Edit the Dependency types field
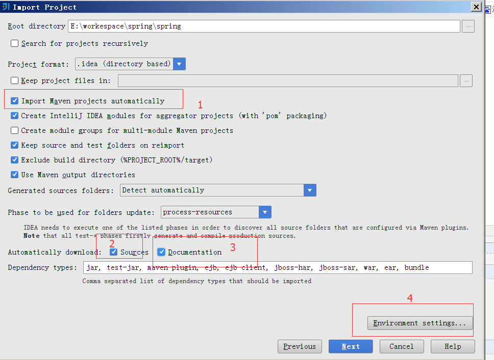Image resolution: width=494 pixels, height=360 pixels. pyautogui.click(x=278, y=267)
